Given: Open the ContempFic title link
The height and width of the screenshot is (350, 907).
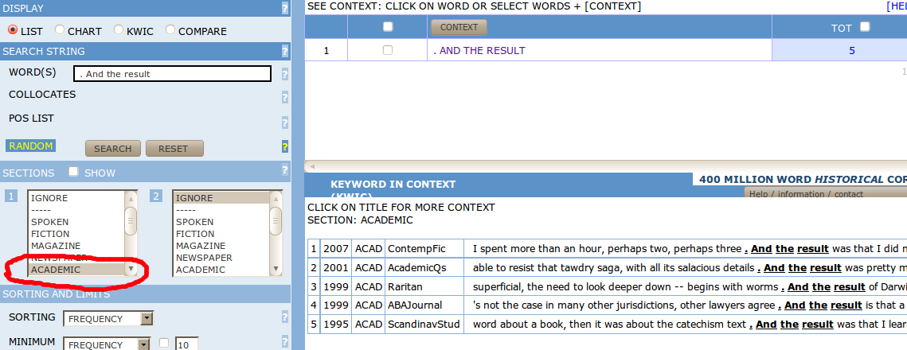Looking at the screenshot, I should click(x=411, y=248).
